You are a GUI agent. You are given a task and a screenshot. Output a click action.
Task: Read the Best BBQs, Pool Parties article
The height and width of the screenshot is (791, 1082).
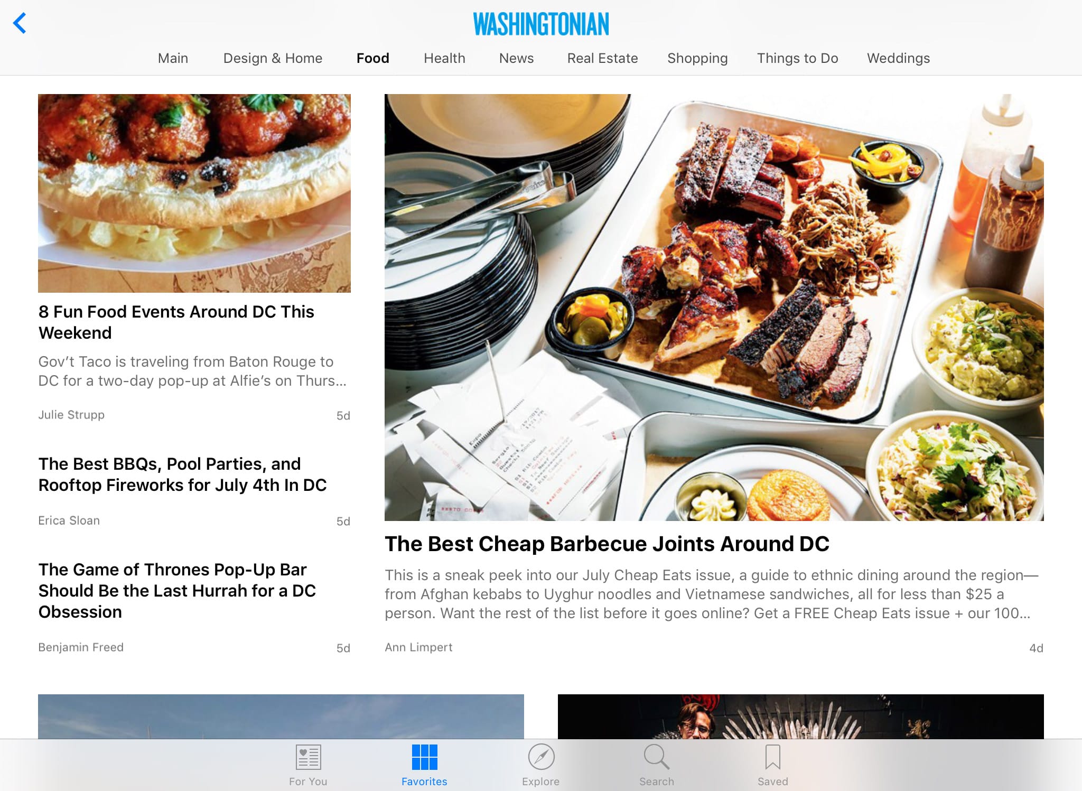(x=182, y=474)
